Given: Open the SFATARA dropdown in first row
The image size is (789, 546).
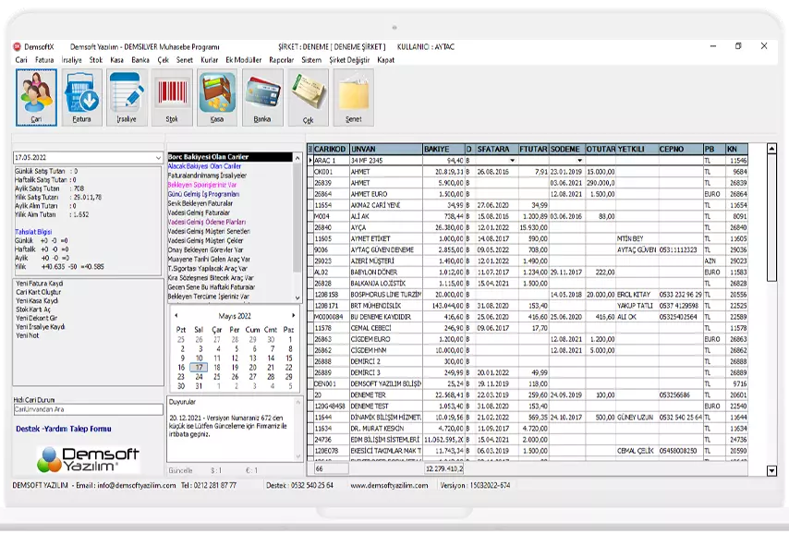Looking at the screenshot, I should tap(512, 161).
